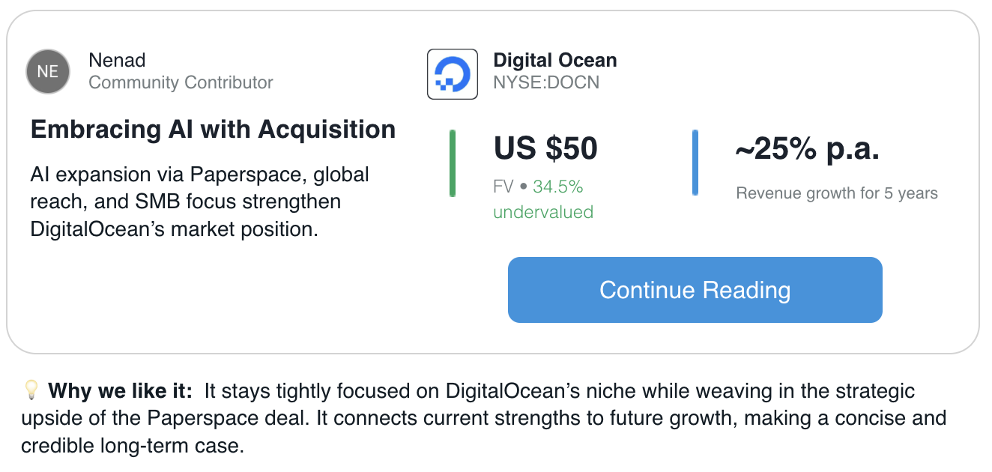
Task: Click Revenue growth for 5 years caption
Action: click(x=837, y=193)
